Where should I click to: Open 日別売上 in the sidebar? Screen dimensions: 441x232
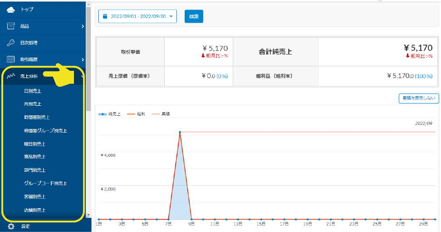tap(33, 91)
